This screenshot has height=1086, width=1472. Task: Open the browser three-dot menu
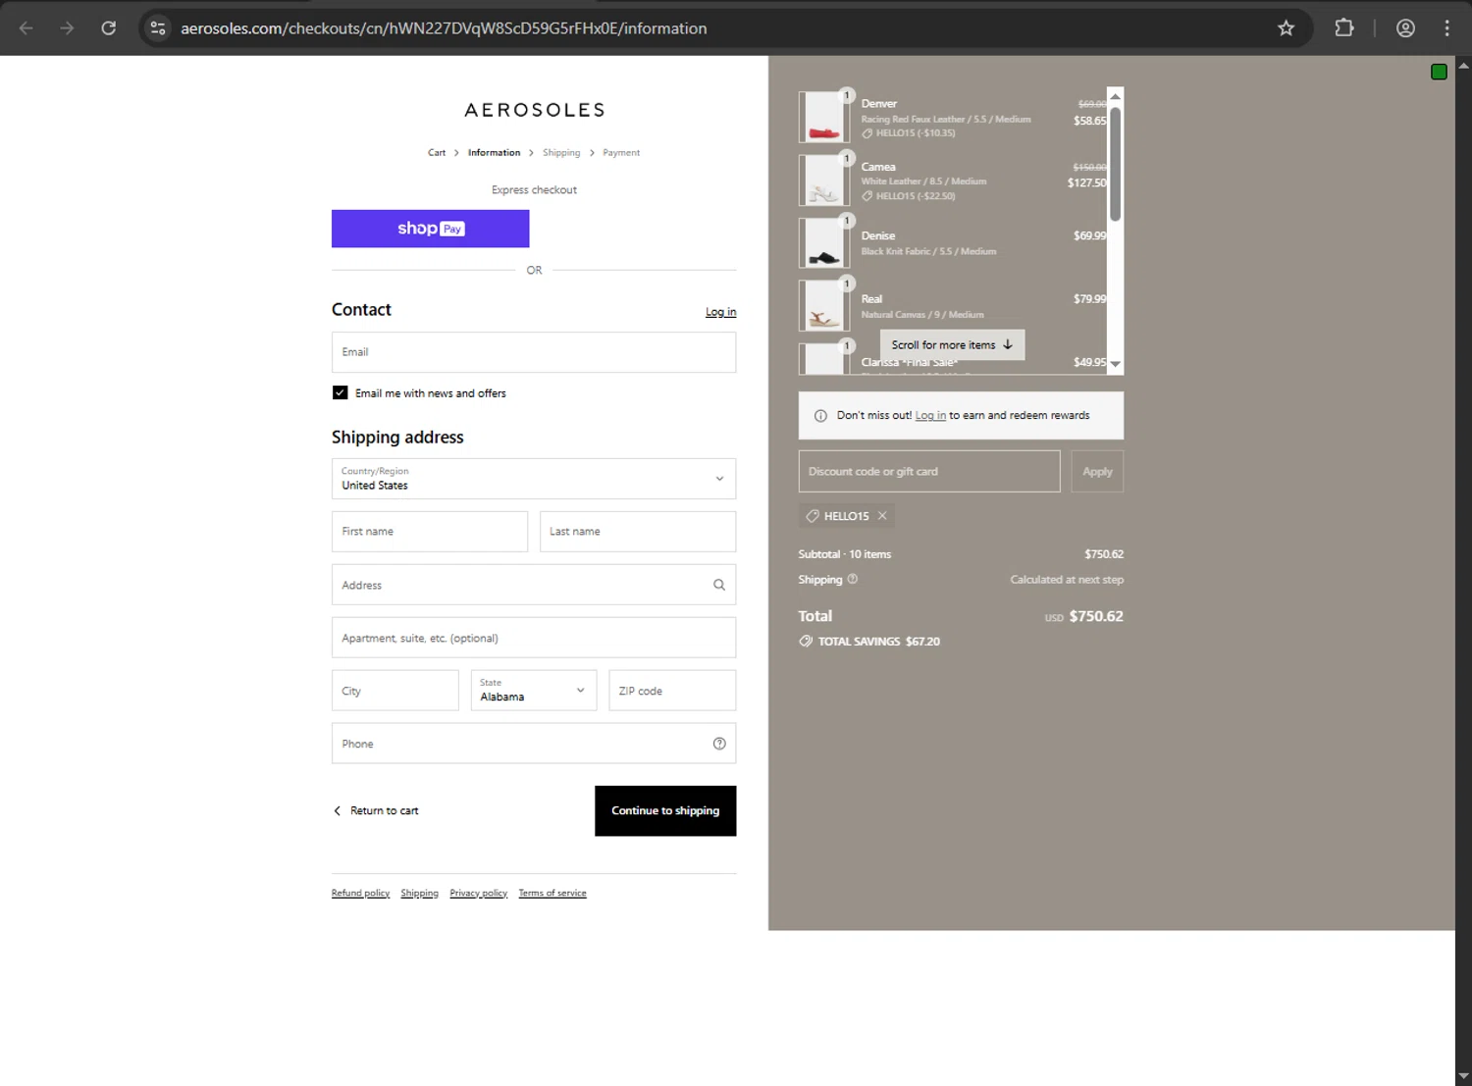pos(1446,28)
